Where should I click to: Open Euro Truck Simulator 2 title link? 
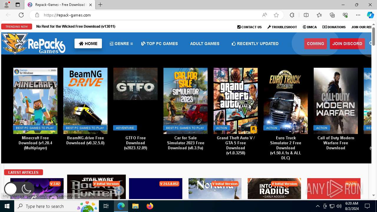[x=286, y=148]
